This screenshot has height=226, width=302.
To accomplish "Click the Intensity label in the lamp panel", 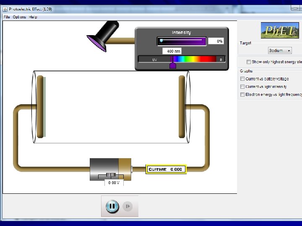I will pos(182,33).
